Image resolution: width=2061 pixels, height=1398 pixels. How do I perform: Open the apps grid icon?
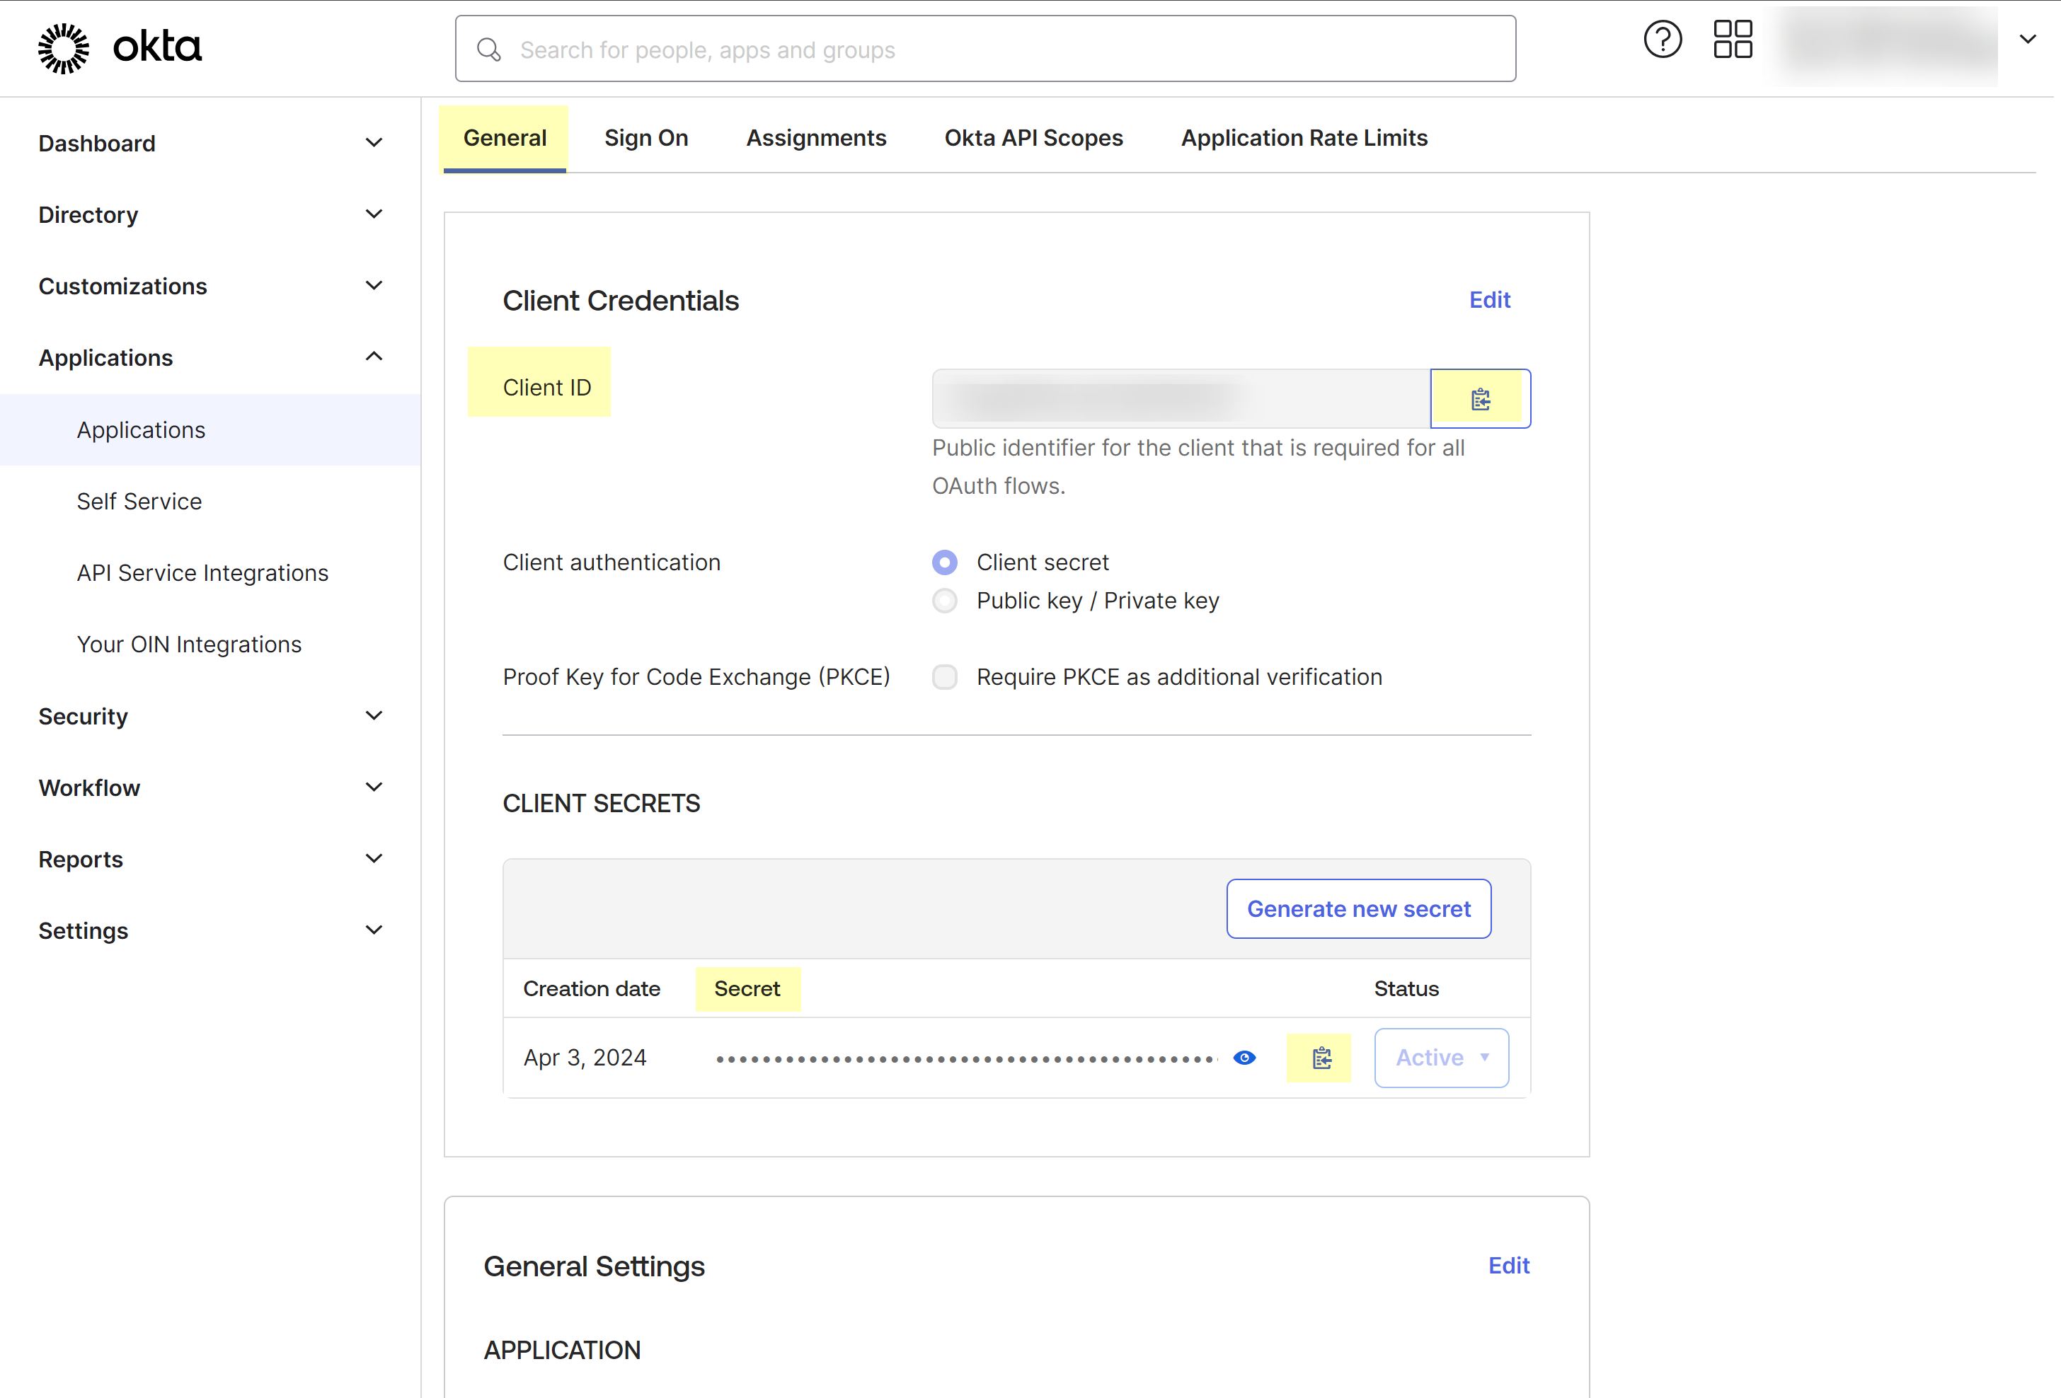pos(1732,40)
